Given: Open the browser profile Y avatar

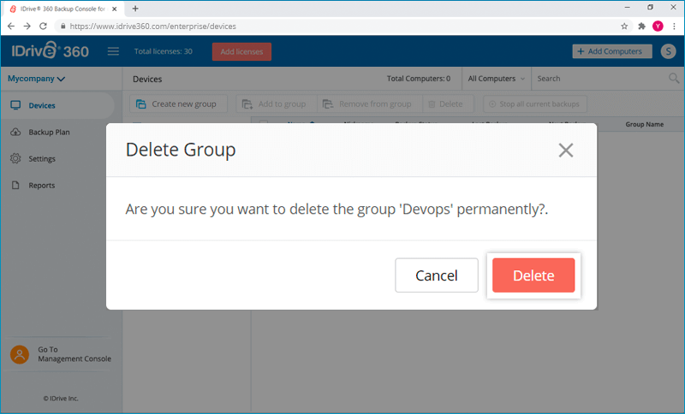Looking at the screenshot, I should point(658,27).
